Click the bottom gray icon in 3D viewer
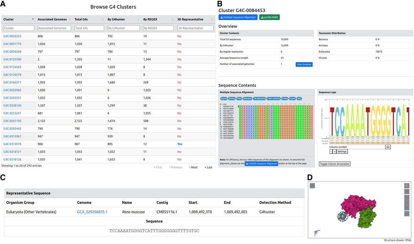 coord(407,214)
